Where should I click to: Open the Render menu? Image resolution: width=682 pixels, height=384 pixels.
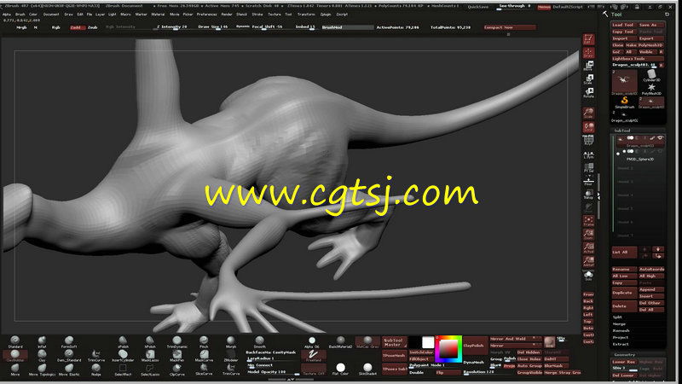point(227,15)
